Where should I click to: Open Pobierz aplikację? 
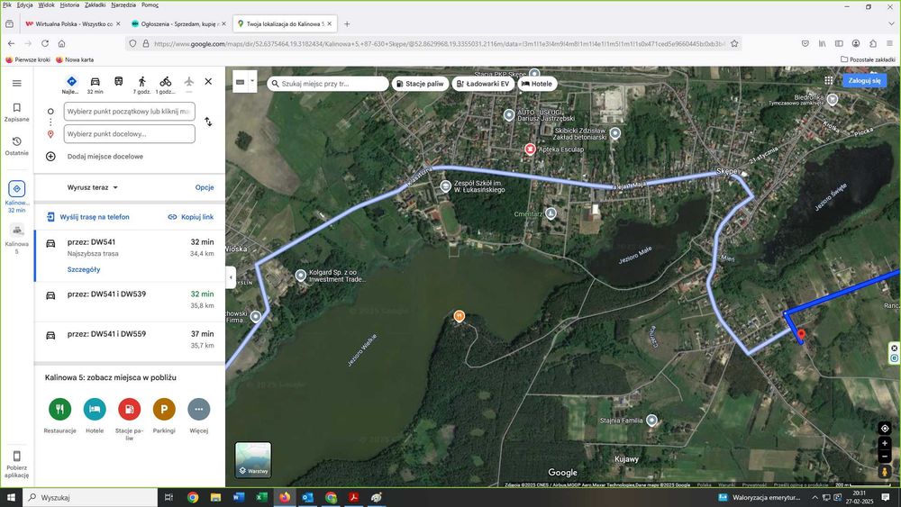16,464
